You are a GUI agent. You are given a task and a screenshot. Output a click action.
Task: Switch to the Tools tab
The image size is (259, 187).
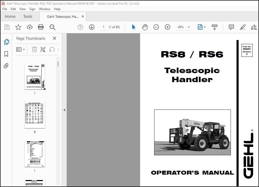(x=28, y=17)
